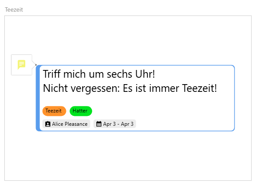
Task: Click the Teezeit heading above the canvas
Action: 14,9
